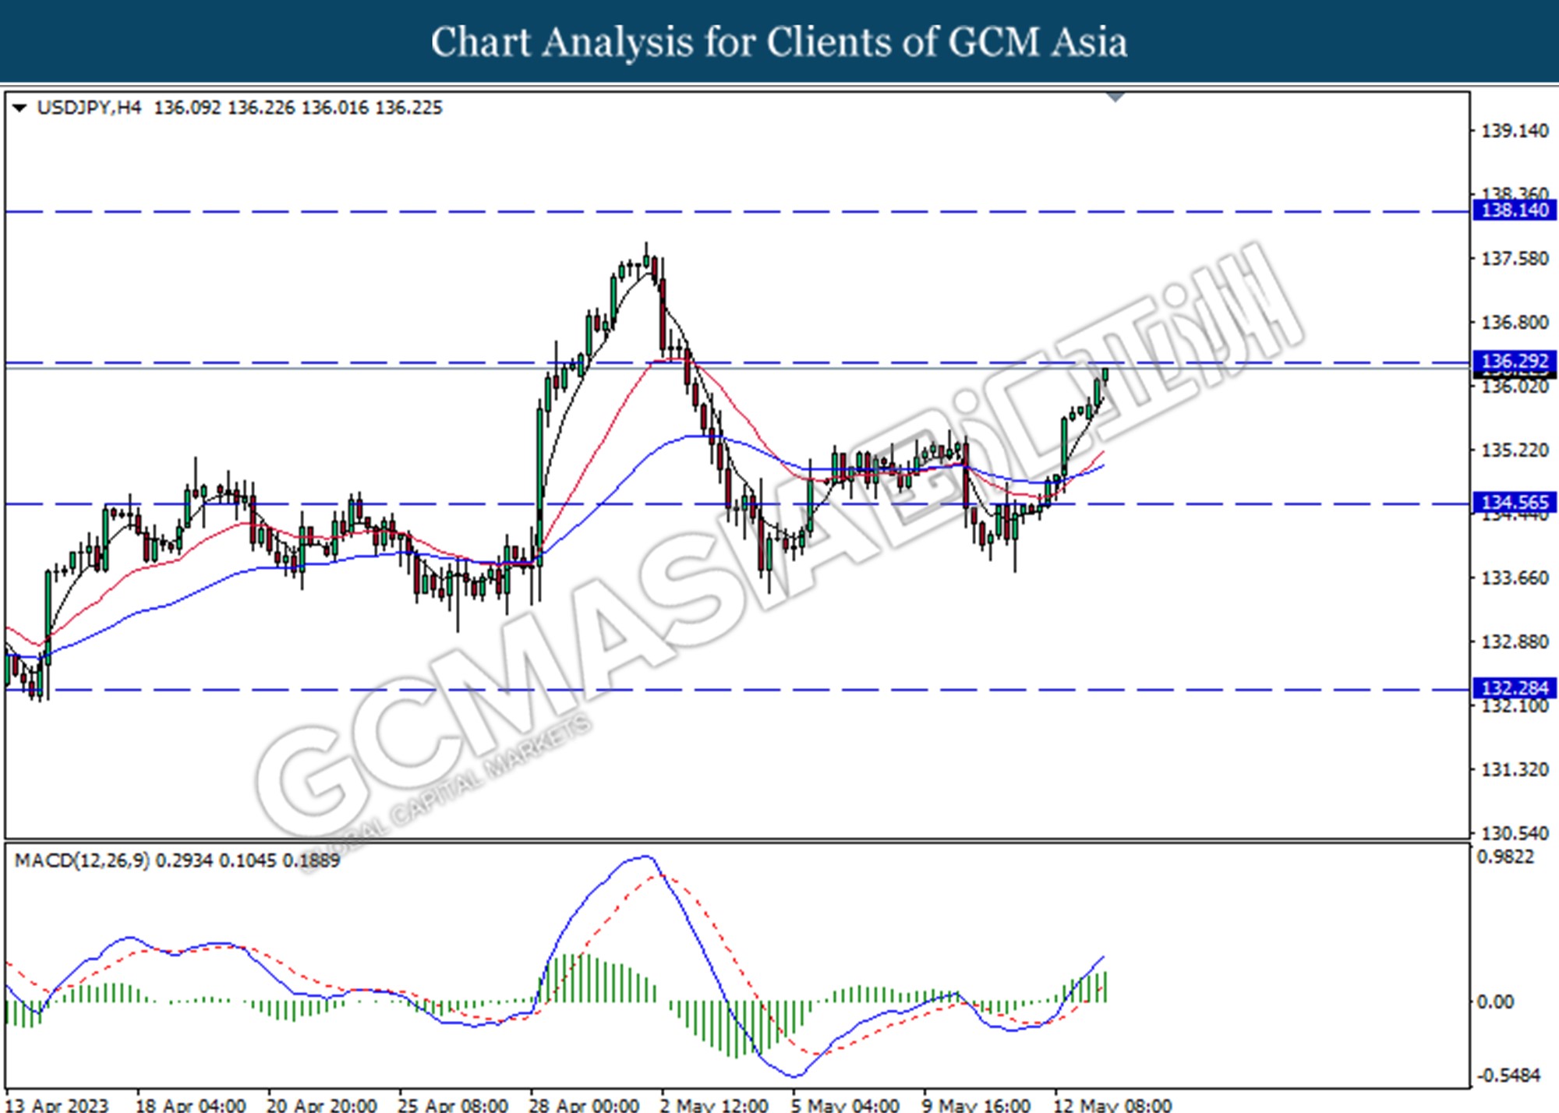Image resolution: width=1559 pixels, height=1113 pixels.
Task: Click the 137.580 price axis value
Action: coord(1515,259)
